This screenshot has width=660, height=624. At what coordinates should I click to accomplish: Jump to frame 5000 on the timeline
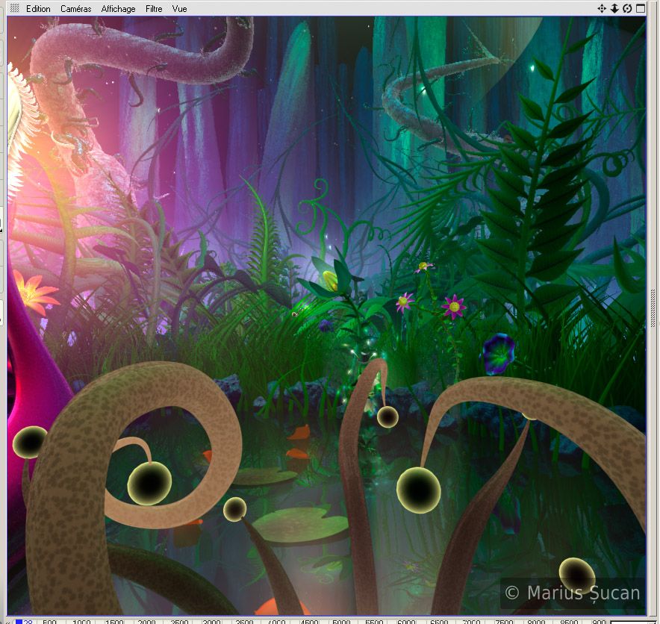coord(341,621)
